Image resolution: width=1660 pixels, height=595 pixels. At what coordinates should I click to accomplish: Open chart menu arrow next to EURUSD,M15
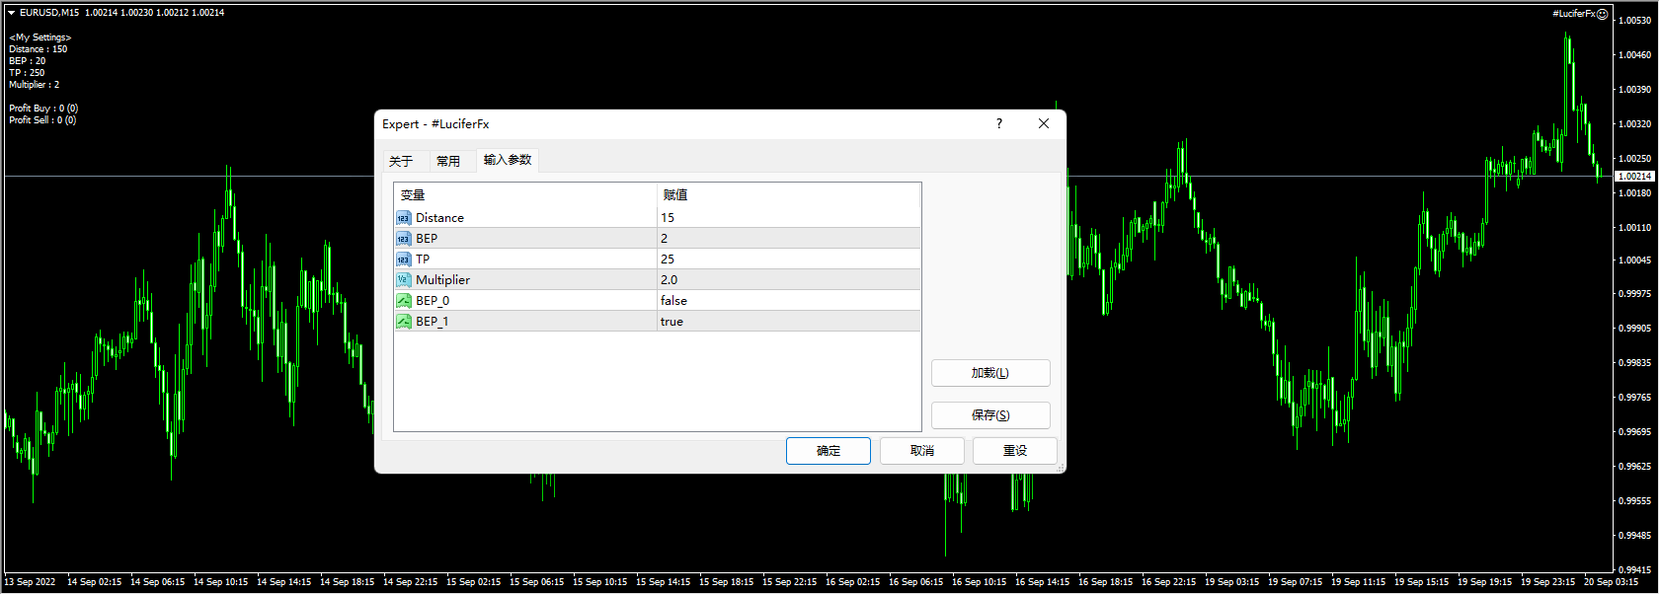pos(12,13)
